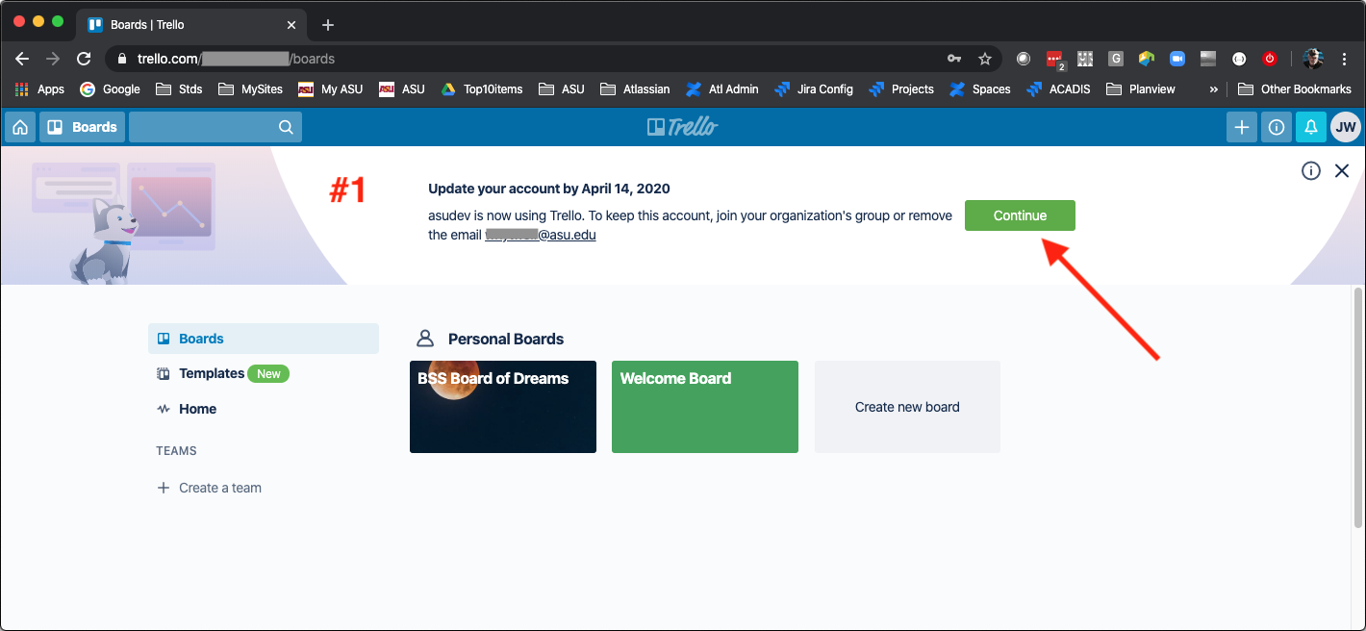1366x631 pixels.
Task: Click the information circle icon in the header
Action: point(1276,126)
